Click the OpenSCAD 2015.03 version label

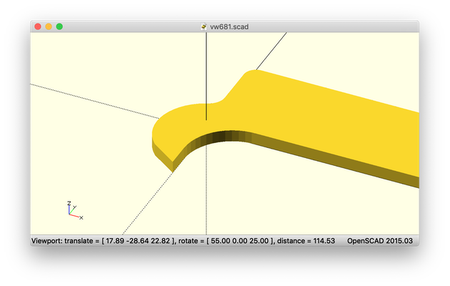tap(380, 241)
